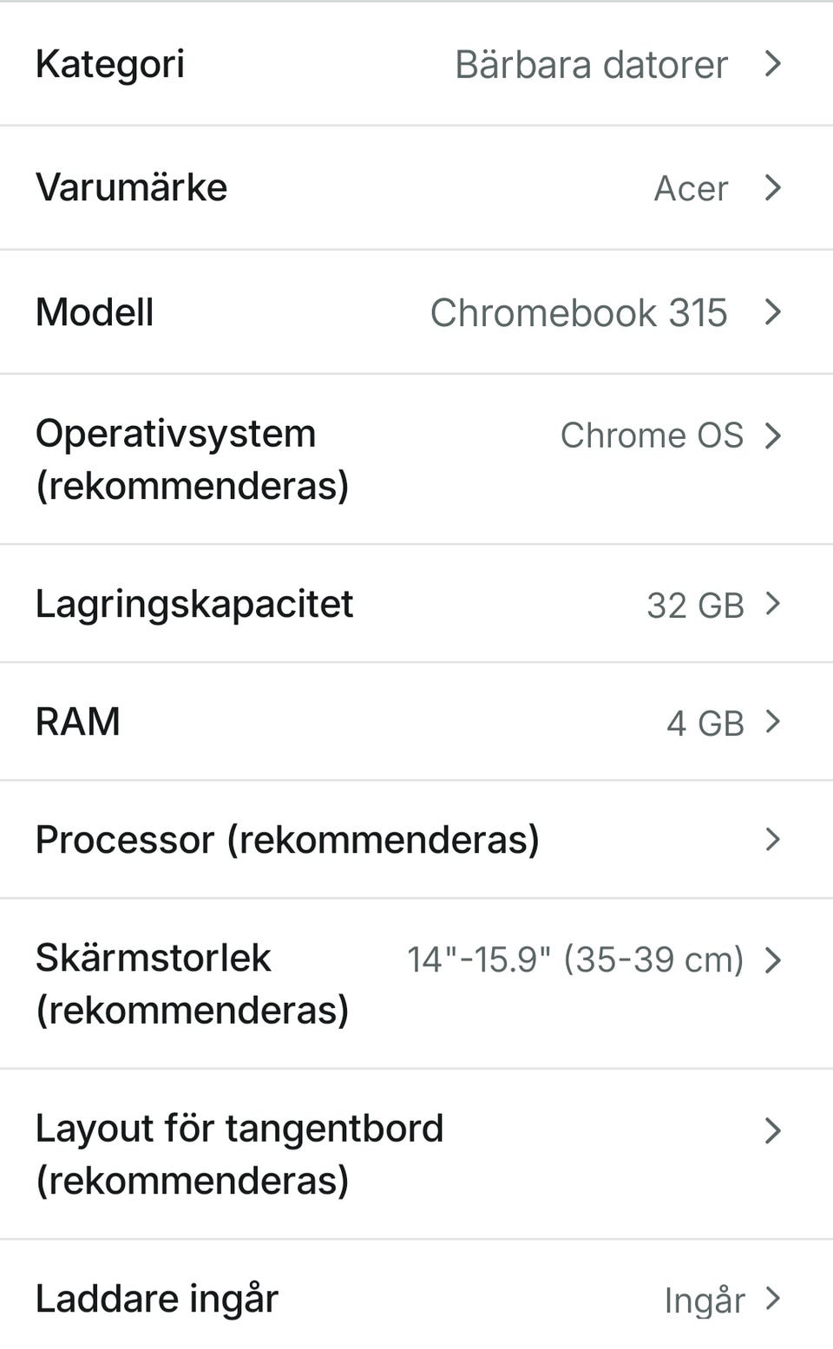Viewport: 833px width, 1349px height.
Task: Tap the chevron next to Acer
Action: coord(772,187)
